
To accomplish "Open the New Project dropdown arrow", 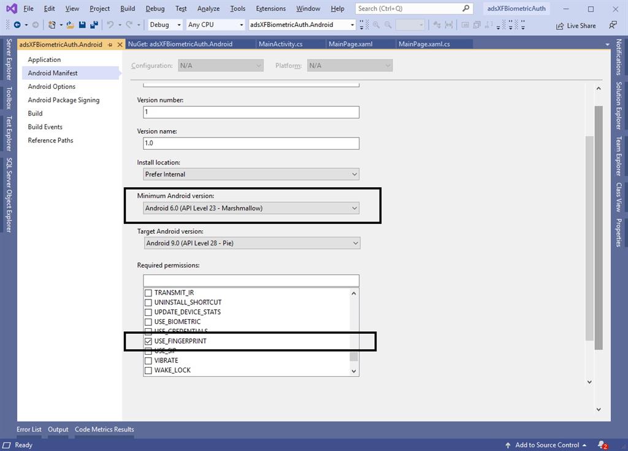I will point(61,25).
